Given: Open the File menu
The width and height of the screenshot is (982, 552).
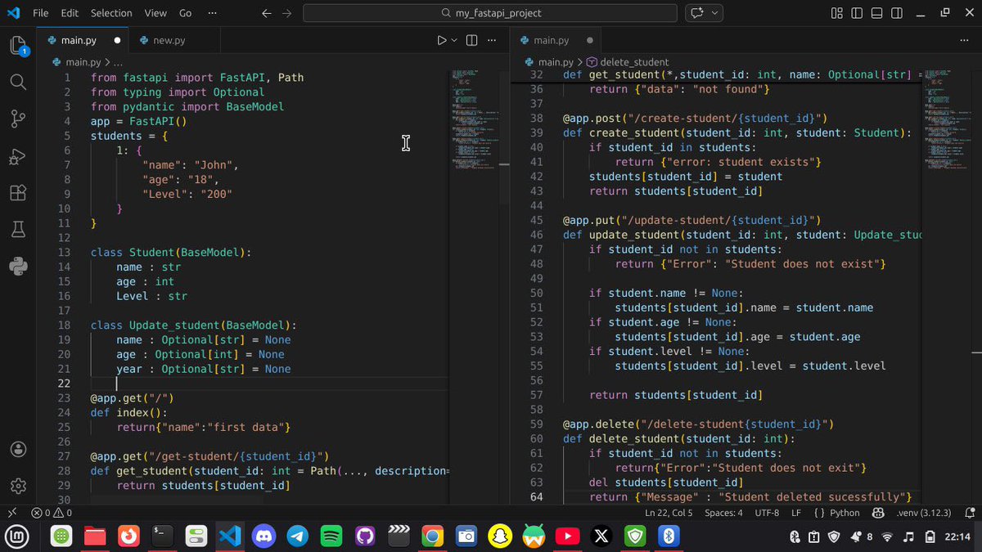Looking at the screenshot, I should (x=41, y=13).
